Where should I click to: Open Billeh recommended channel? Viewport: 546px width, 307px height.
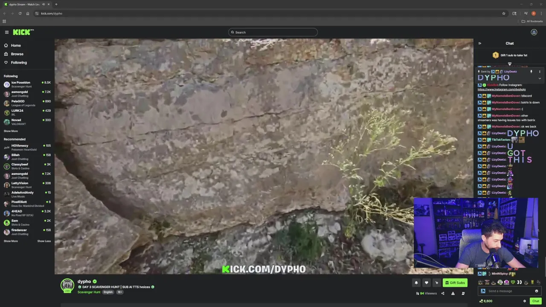click(x=27, y=157)
